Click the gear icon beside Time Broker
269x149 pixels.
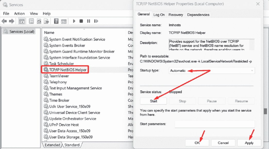[46, 100]
